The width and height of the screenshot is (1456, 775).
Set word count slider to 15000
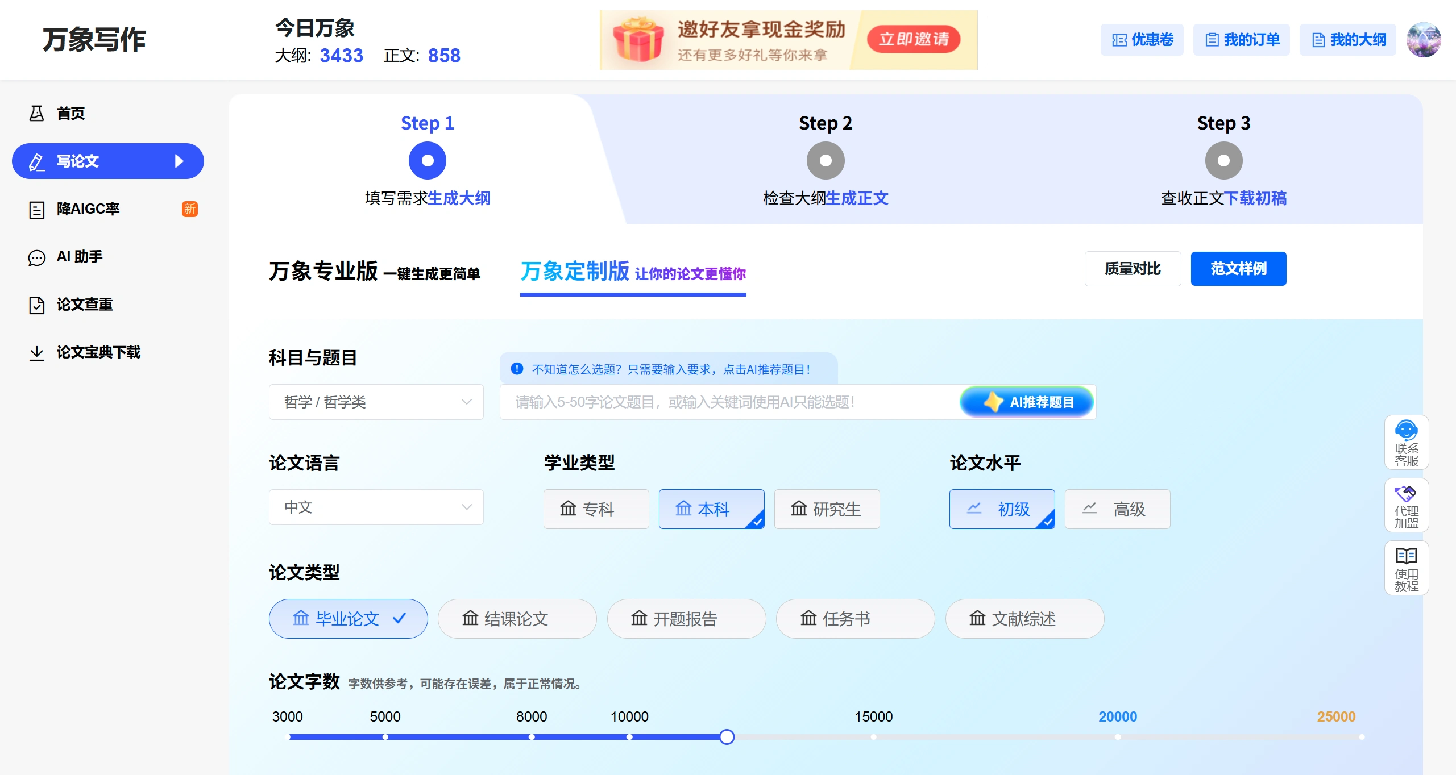click(x=874, y=737)
